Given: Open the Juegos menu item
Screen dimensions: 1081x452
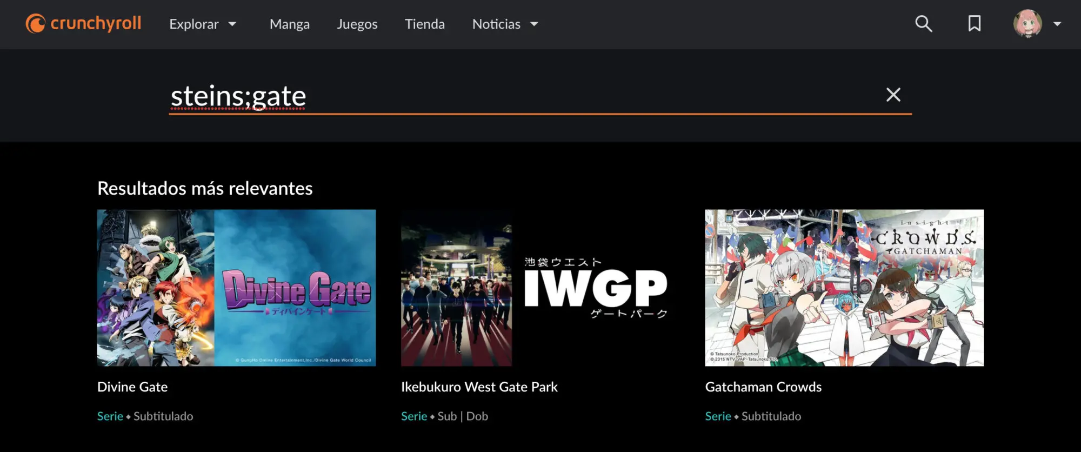Looking at the screenshot, I should (x=357, y=24).
